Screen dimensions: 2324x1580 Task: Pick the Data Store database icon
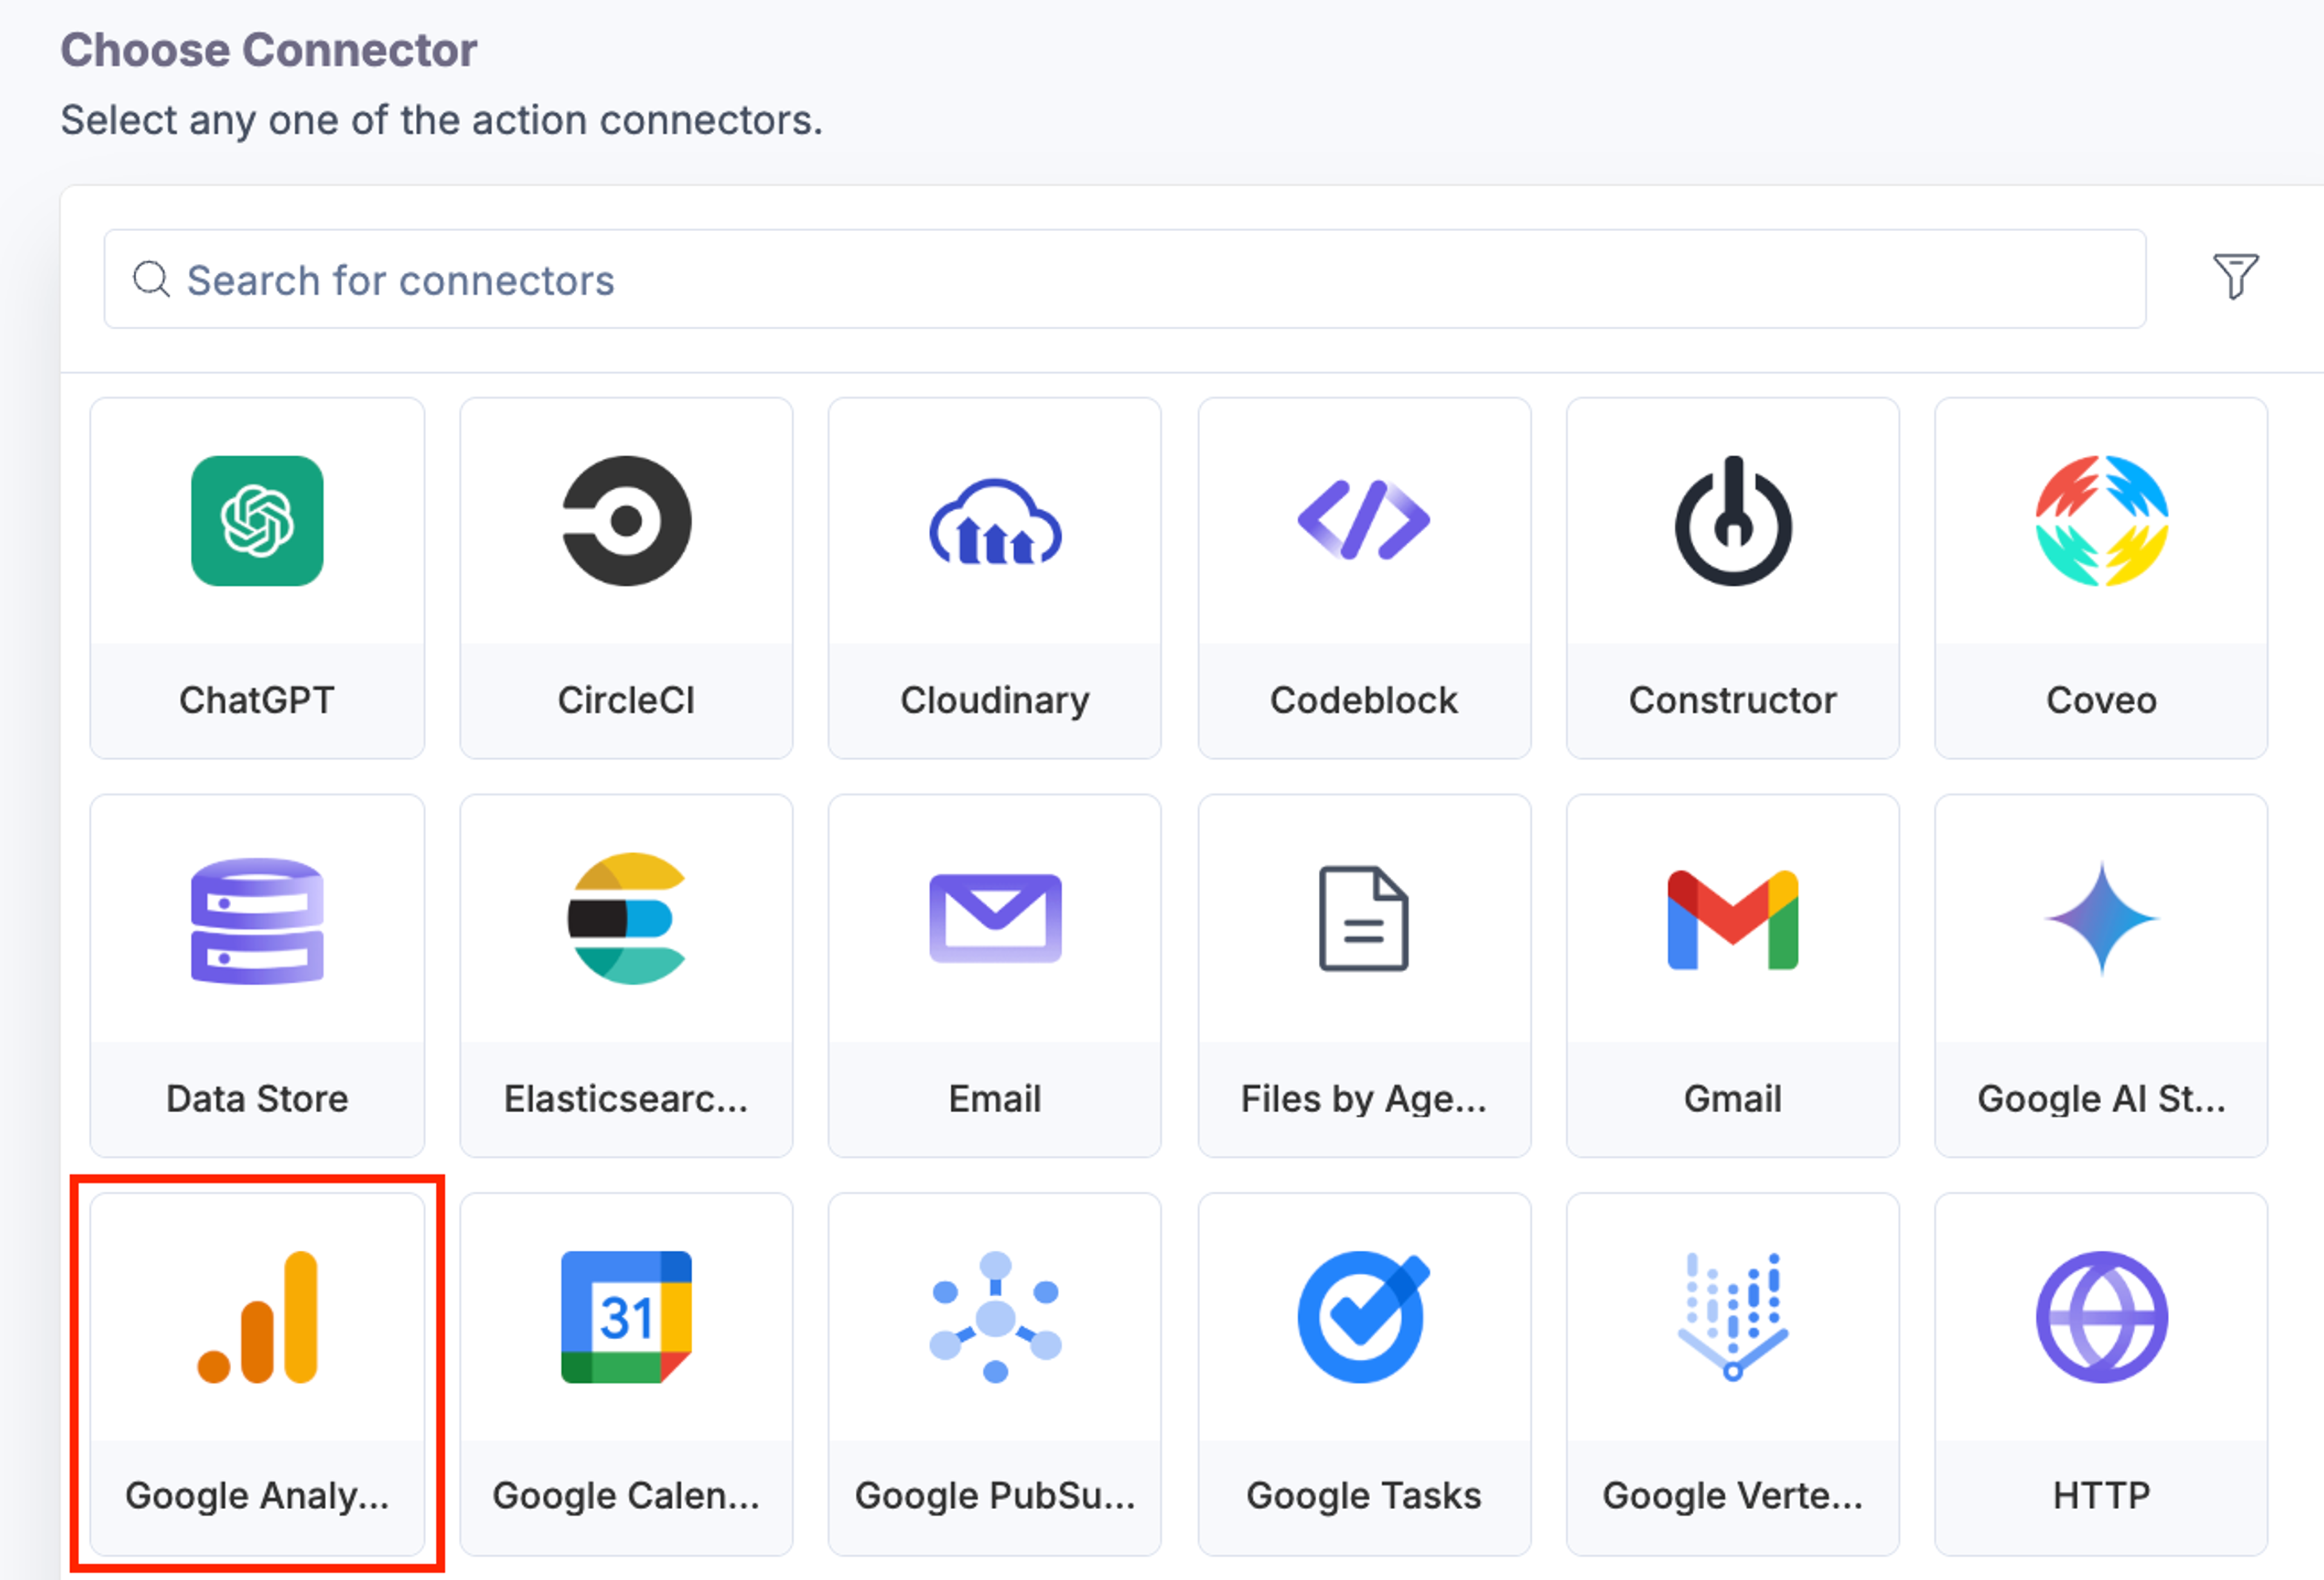(x=257, y=920)
